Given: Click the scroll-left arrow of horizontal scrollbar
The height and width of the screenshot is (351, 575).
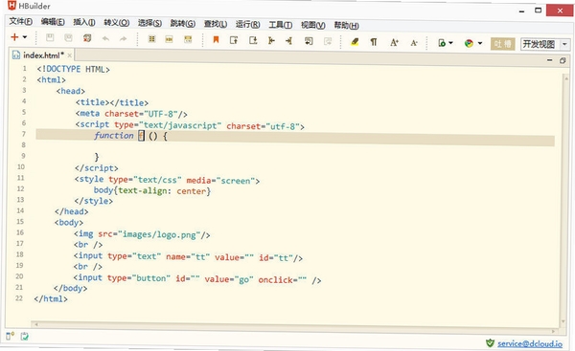Looking at the screenshot, I should [36, 324].
